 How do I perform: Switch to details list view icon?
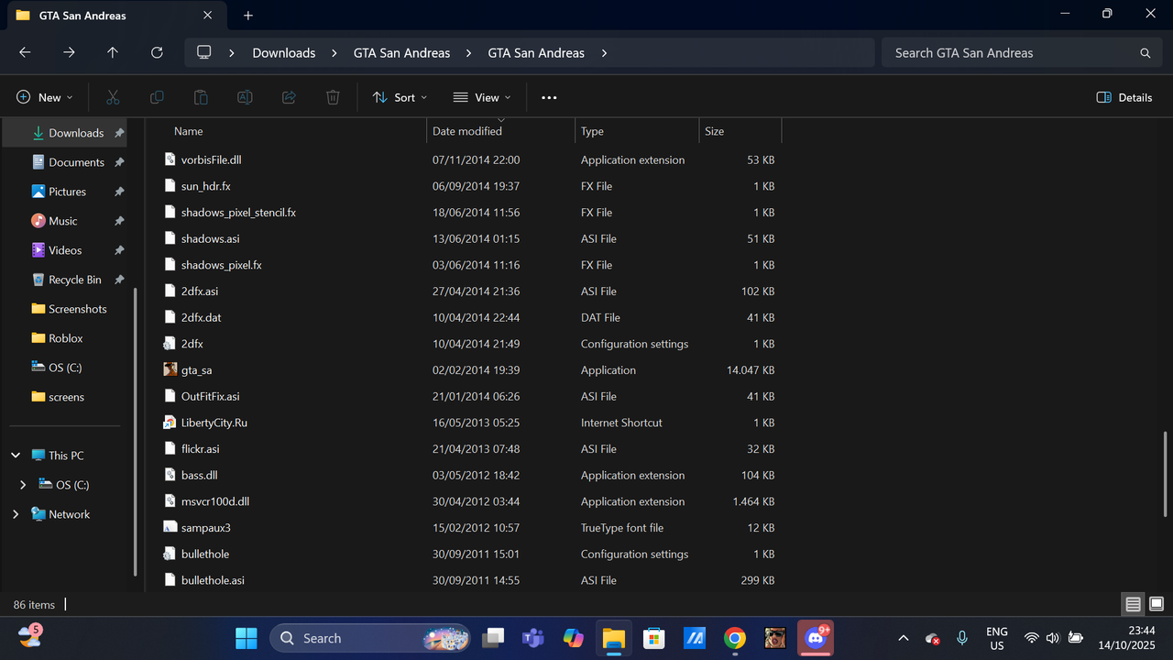(1134, 604)
